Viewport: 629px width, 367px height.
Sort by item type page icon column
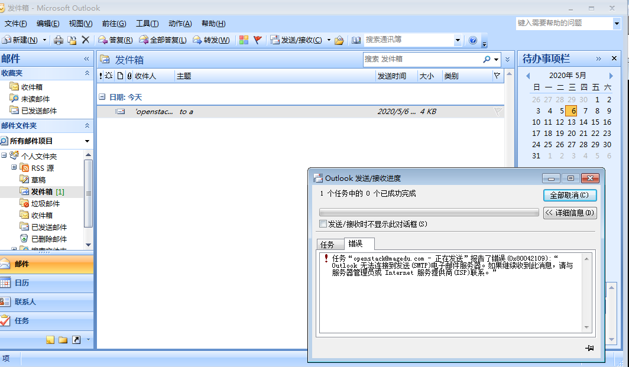[120, 76]
